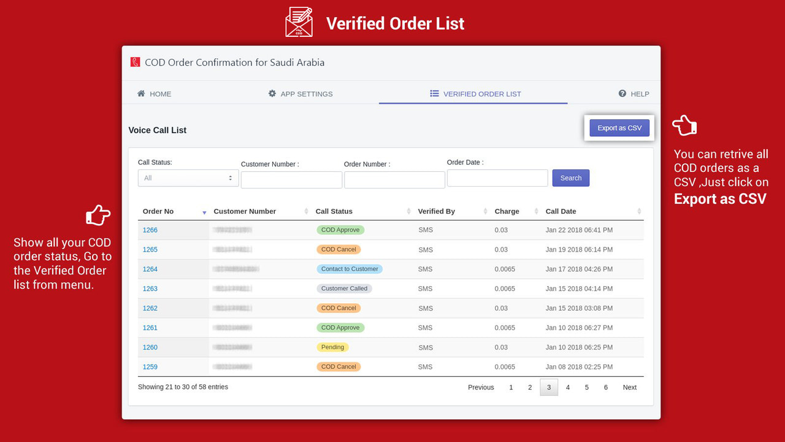Click the COD envelope icon in the banner
The height and width of the screenshot is (442, 785).
(299, 22)
